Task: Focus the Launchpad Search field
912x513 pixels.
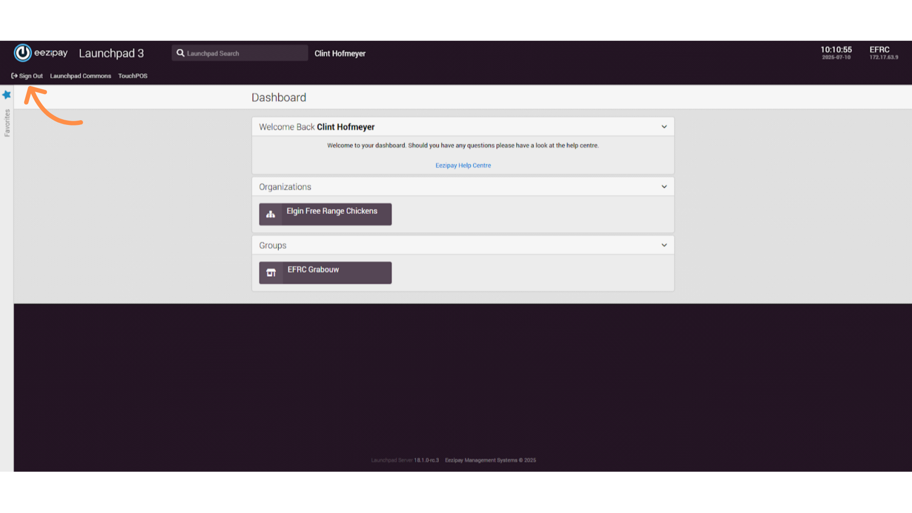Action: pyautogui.click(x=240, y=53)
